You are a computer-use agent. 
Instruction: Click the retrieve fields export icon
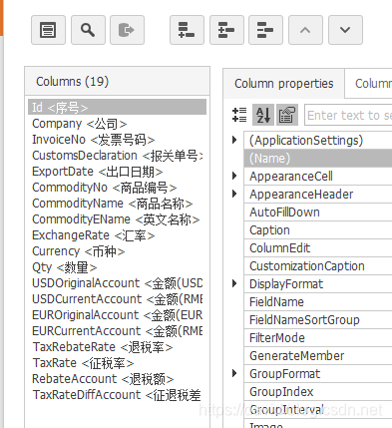tap(127, 30)
